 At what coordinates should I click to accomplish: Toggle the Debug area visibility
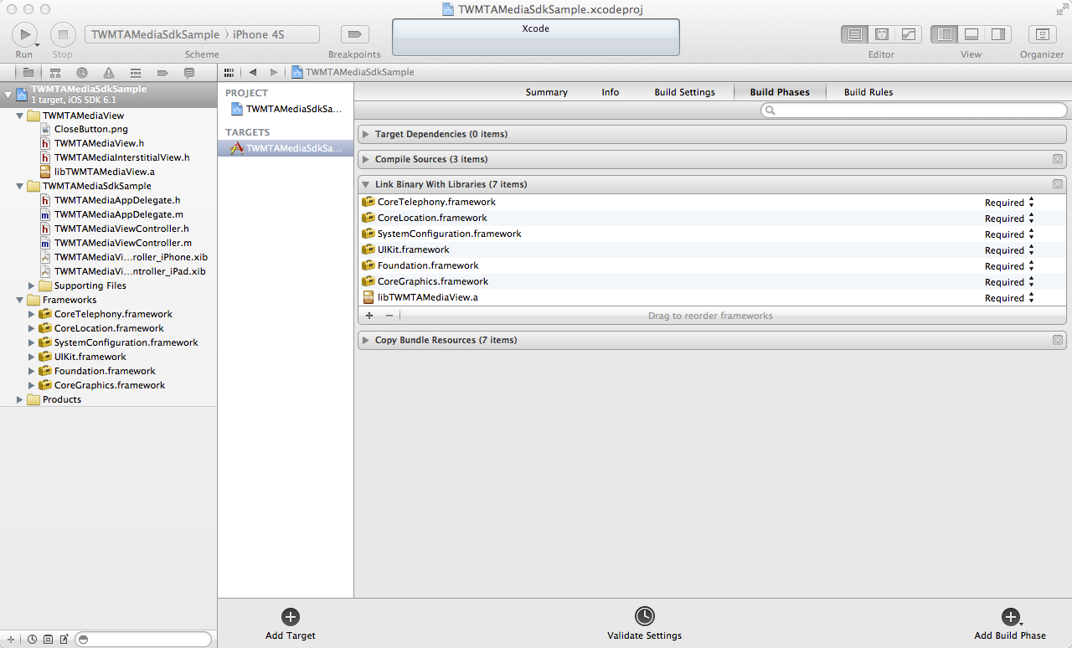tap(971, 34)
